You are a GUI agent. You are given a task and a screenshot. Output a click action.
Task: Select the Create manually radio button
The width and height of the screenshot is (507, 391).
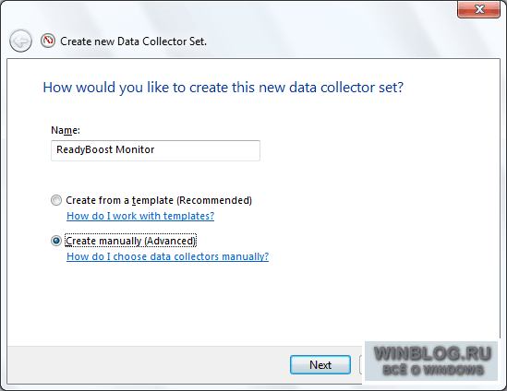click(56, 241)
